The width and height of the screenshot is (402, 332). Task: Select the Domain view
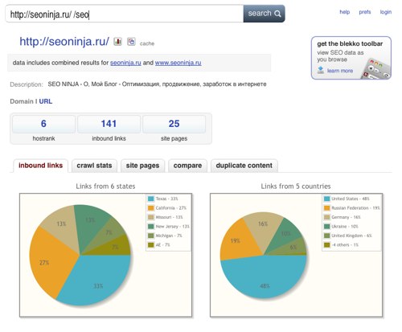click(x=22, y=101)
